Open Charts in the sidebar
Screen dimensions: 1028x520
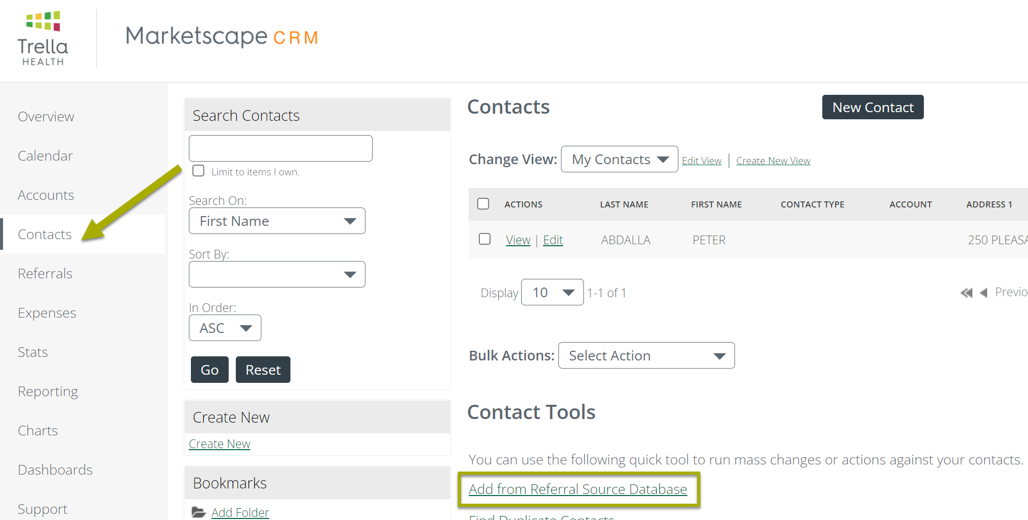[38, 431]
